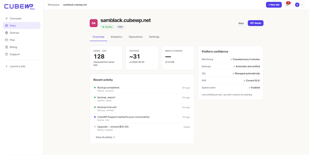Click the Overview pulse icon in sidebar
Screen dimensions: 309x155
click(6, 19)
